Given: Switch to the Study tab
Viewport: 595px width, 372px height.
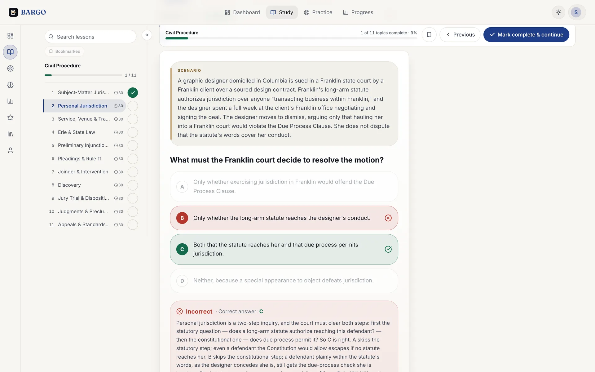Looking at the screenshot, I should pos(282,12).
